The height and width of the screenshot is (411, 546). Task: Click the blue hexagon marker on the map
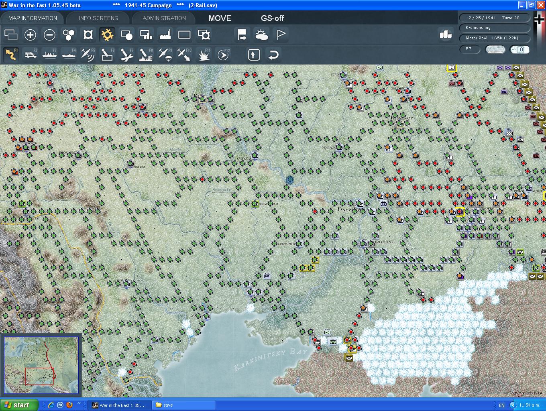click(x=290, y=180)
